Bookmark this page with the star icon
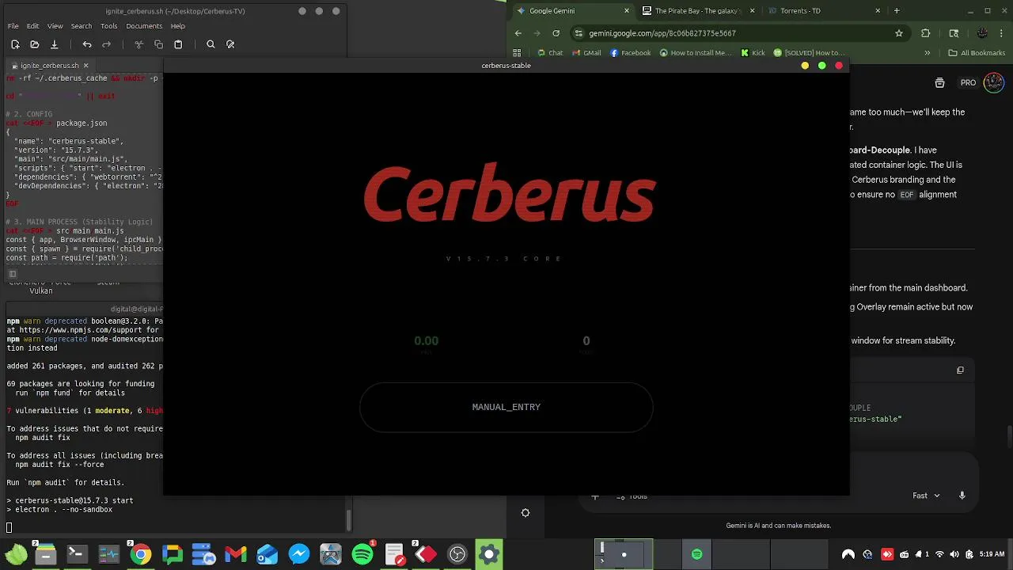 tap(899, 33)
